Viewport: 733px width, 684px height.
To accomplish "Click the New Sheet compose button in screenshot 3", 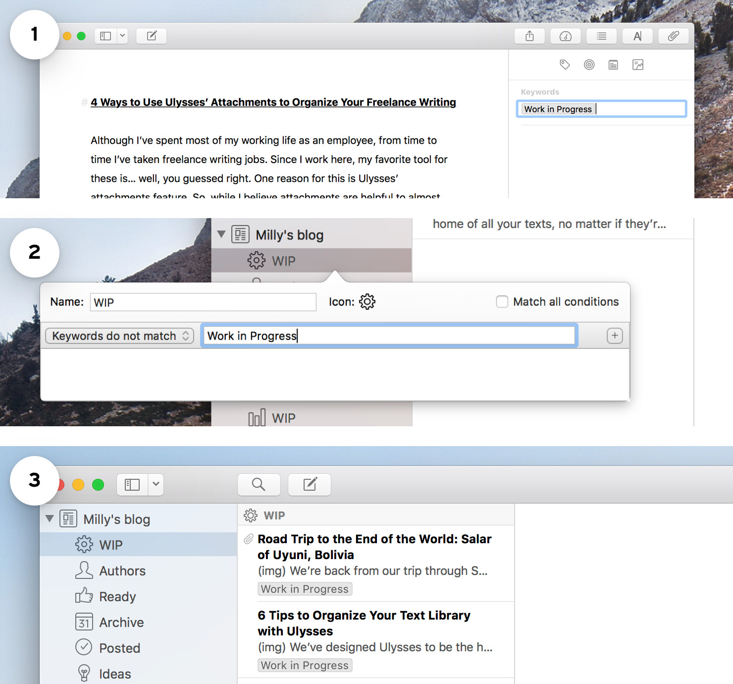I will pos(310,484).
